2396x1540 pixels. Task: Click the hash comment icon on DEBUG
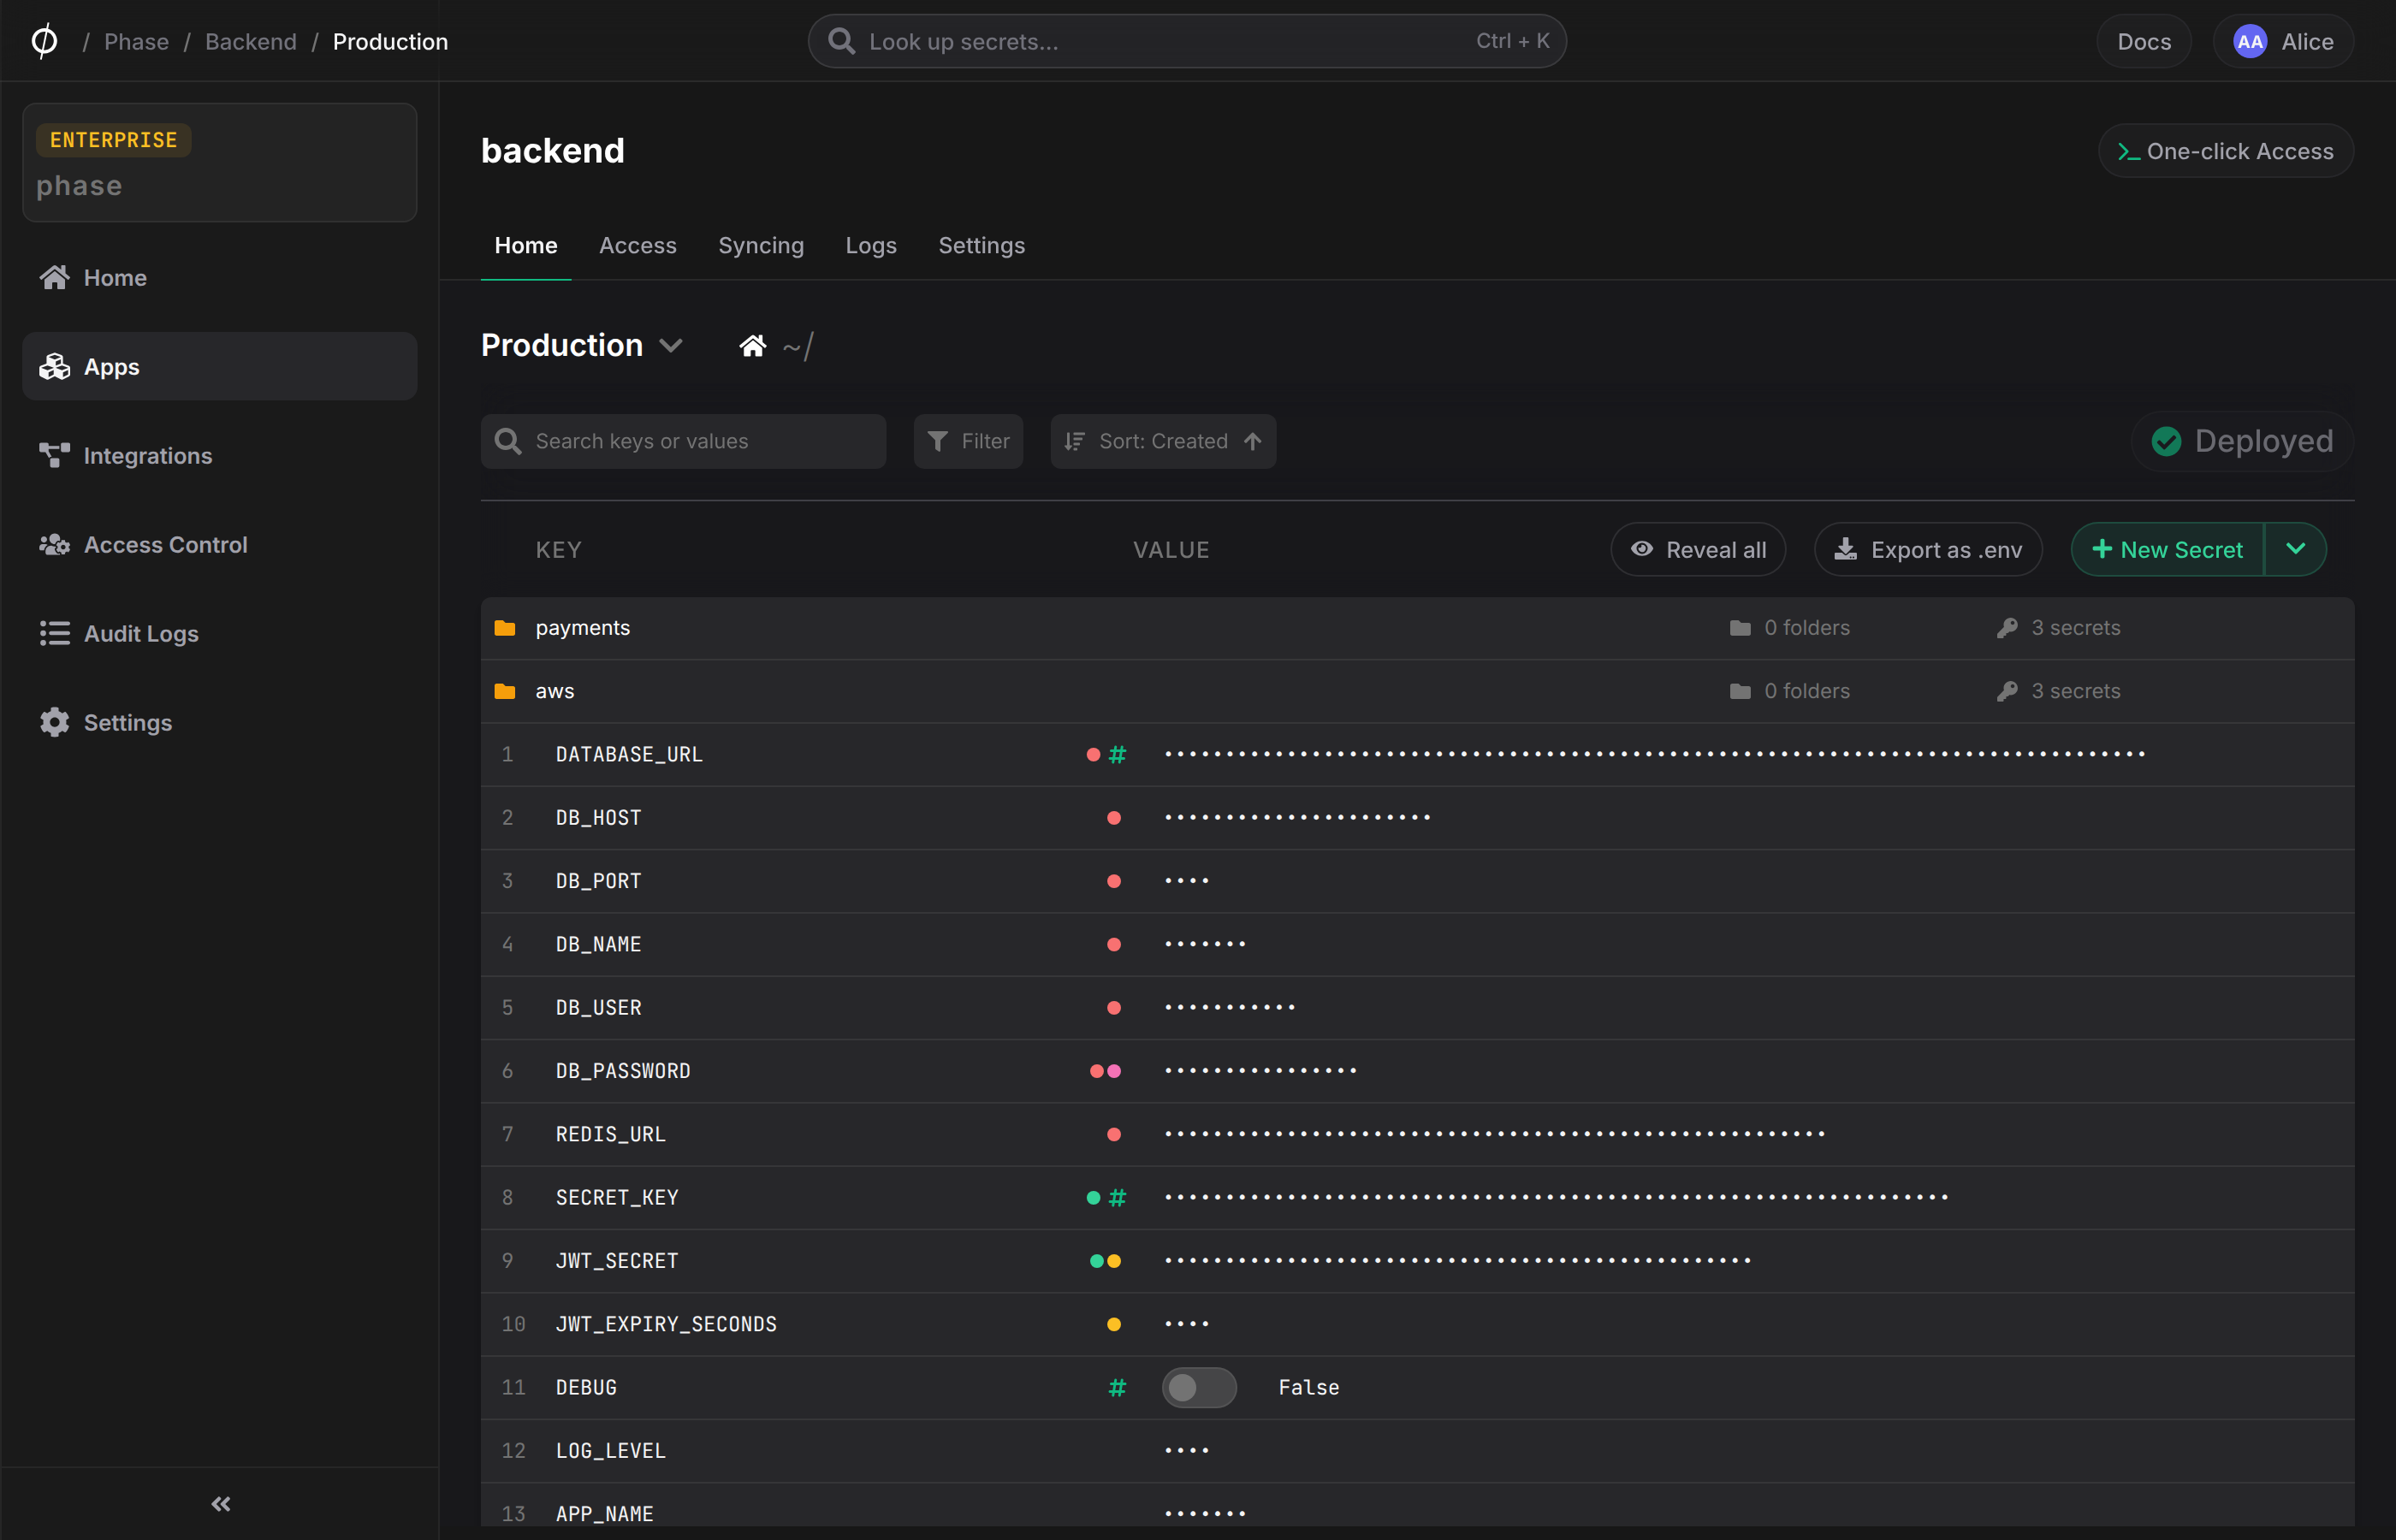point(1117,1387)
